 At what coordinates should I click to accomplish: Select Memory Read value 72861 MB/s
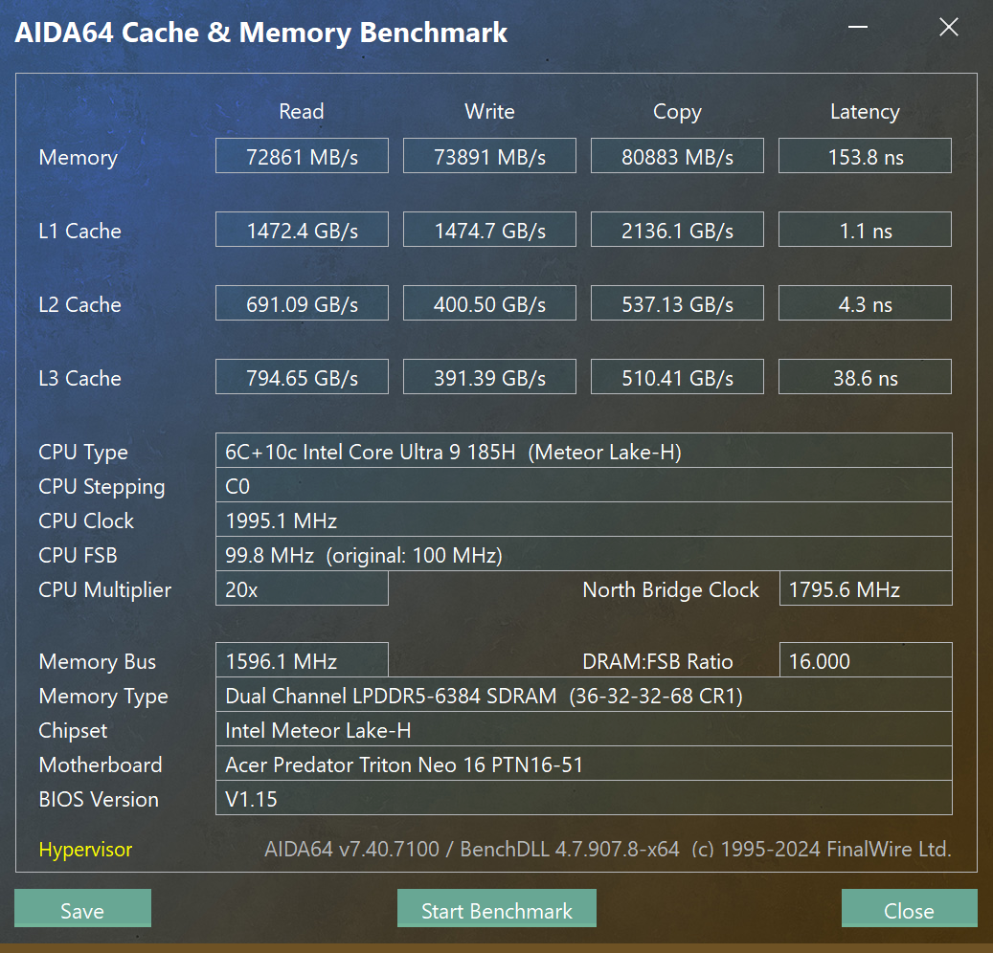302,156
